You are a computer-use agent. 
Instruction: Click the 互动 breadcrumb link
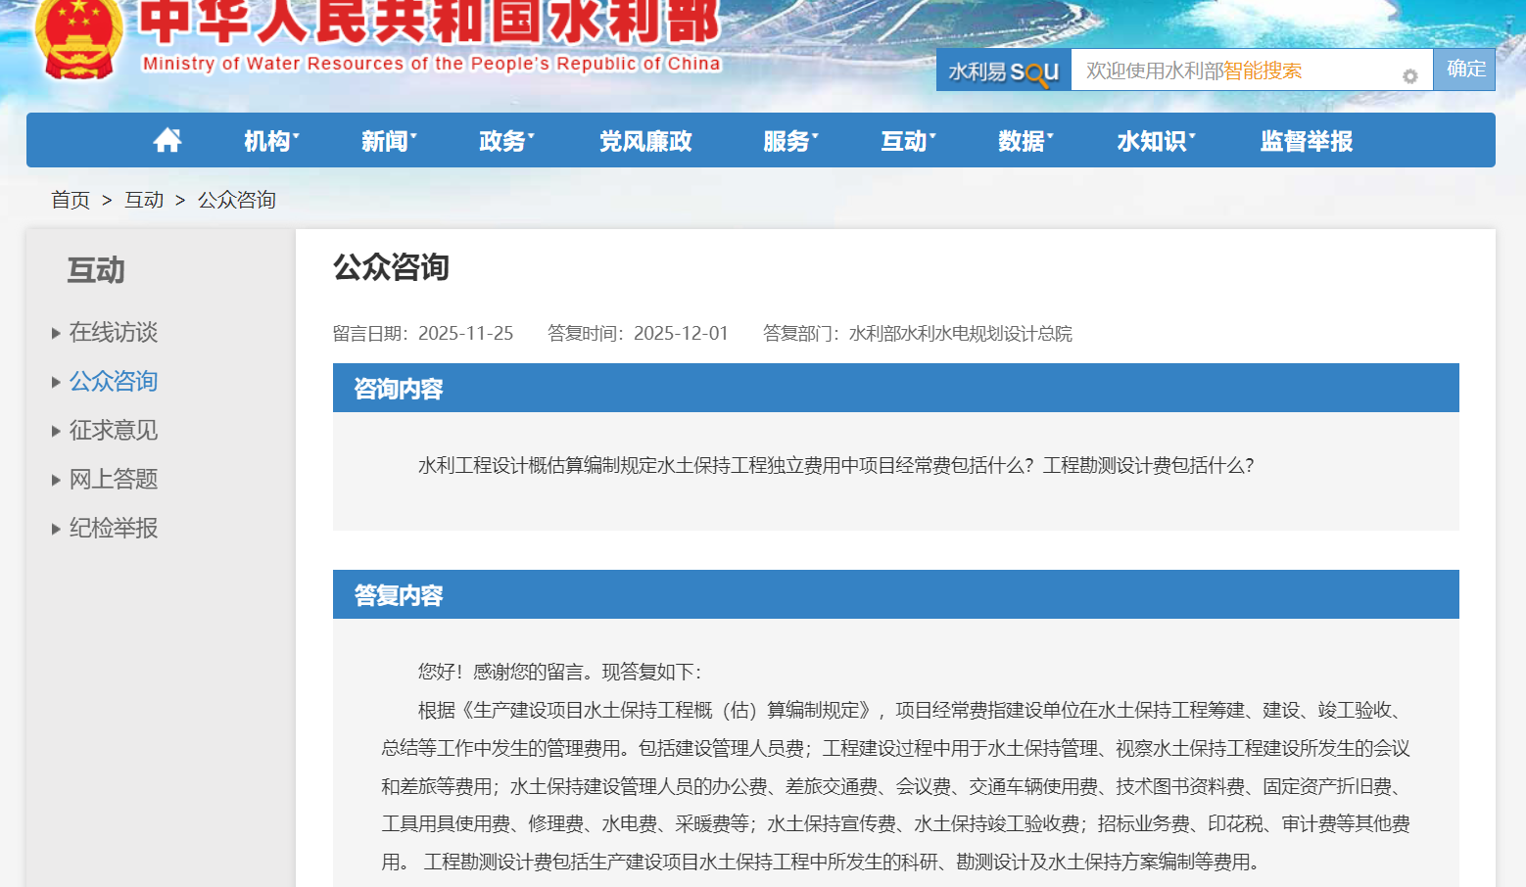coord(144,200)
